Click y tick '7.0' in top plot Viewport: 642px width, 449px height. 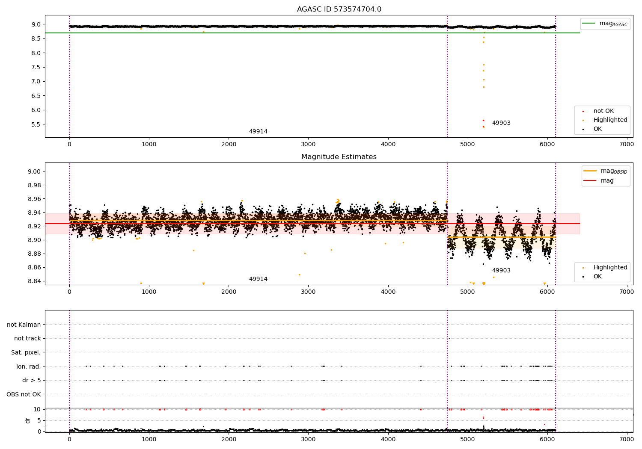[36, 82]
